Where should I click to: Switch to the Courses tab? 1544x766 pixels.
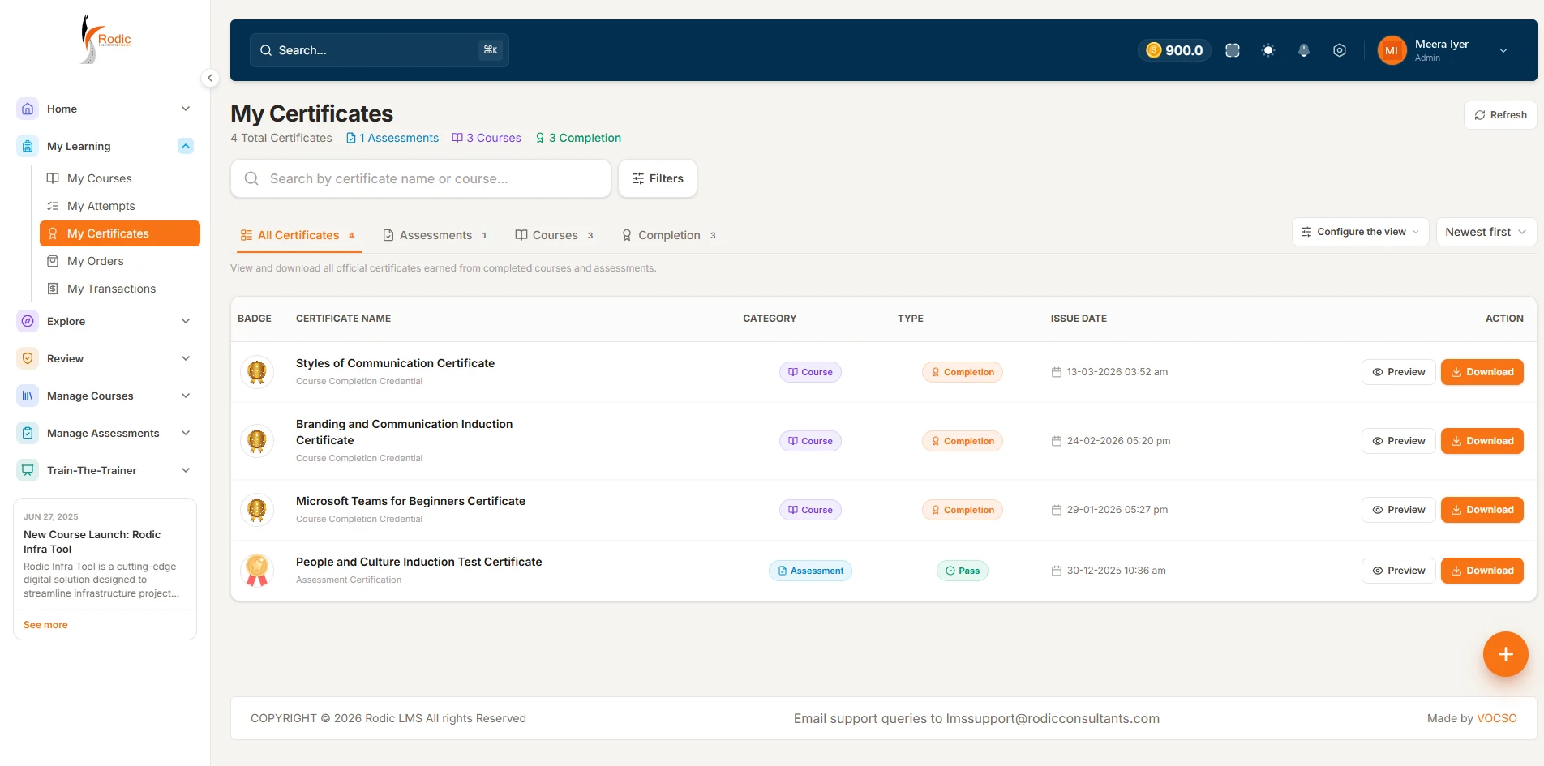(x=555, y=235)
